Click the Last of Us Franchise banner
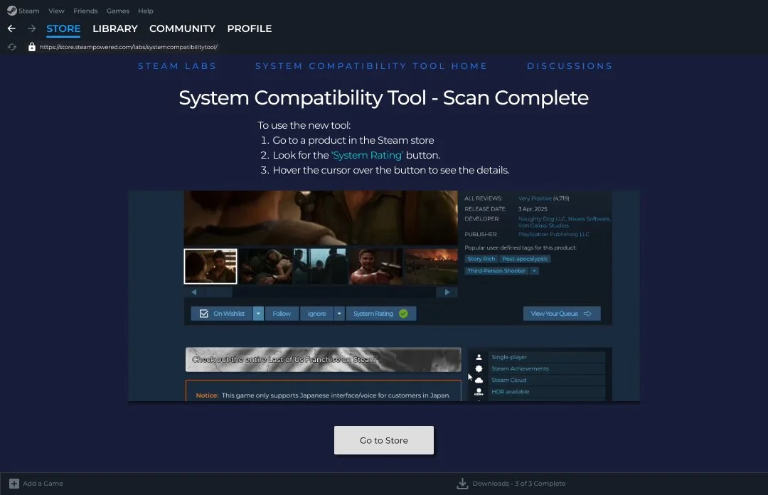Viewport: 768px width, 495px height. (x=324, y=360)
